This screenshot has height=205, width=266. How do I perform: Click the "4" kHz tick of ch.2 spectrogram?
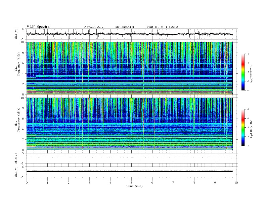[x=23, y=129]
